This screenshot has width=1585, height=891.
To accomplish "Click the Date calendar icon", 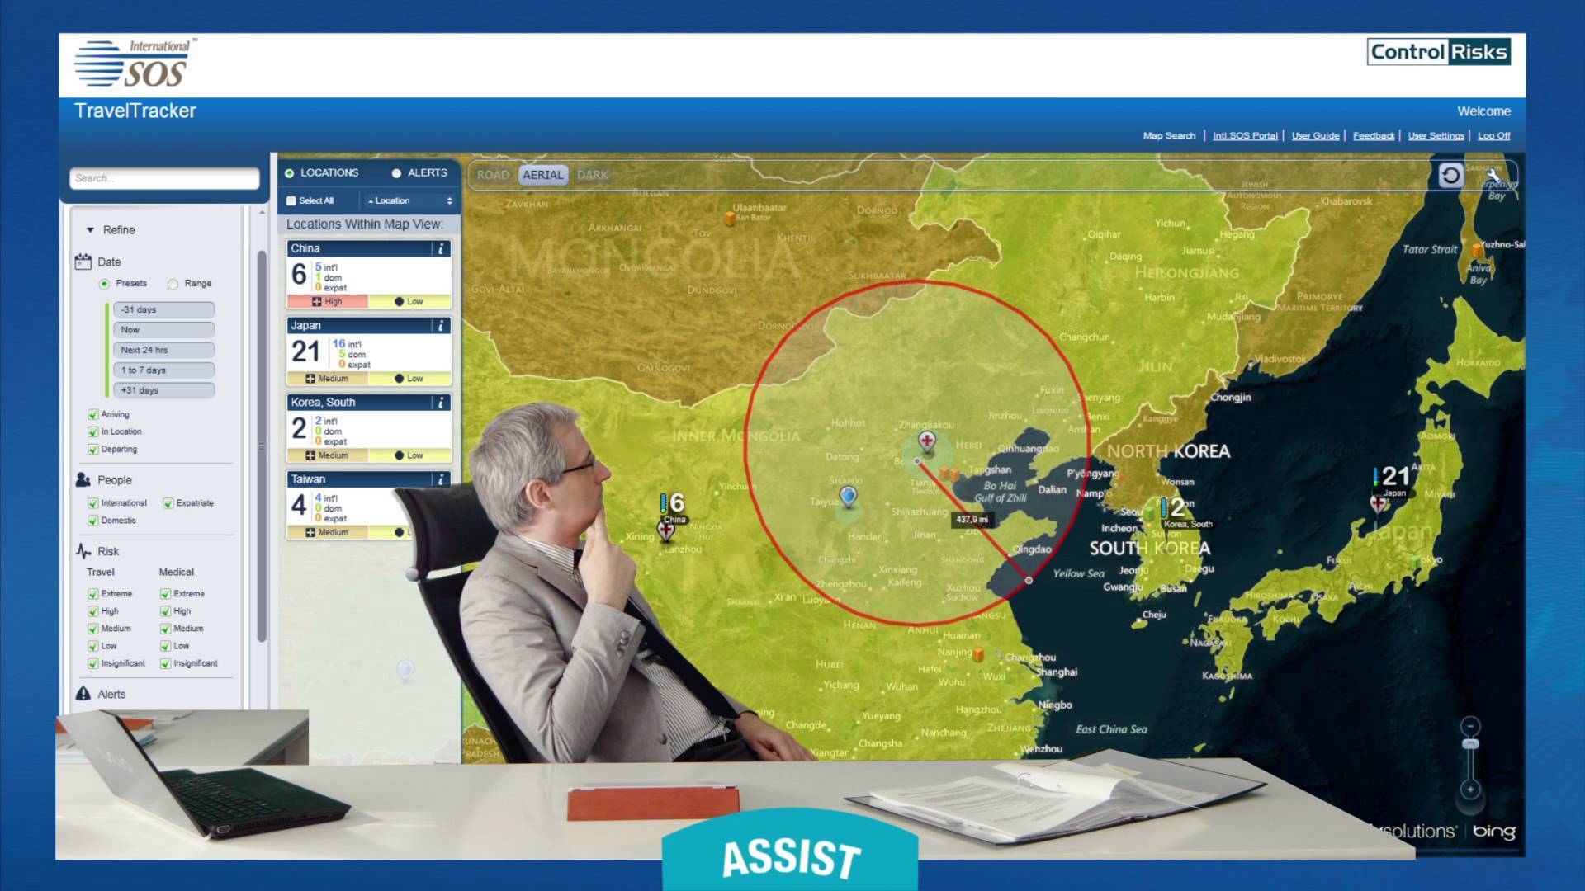I will (x=83, y=262).
